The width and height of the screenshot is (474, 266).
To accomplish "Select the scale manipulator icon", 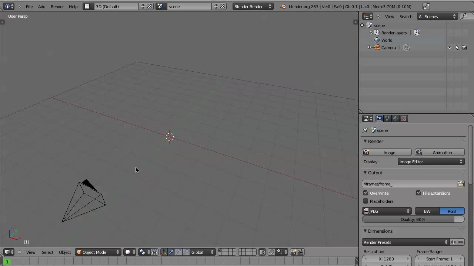I will tap(186, 252).
